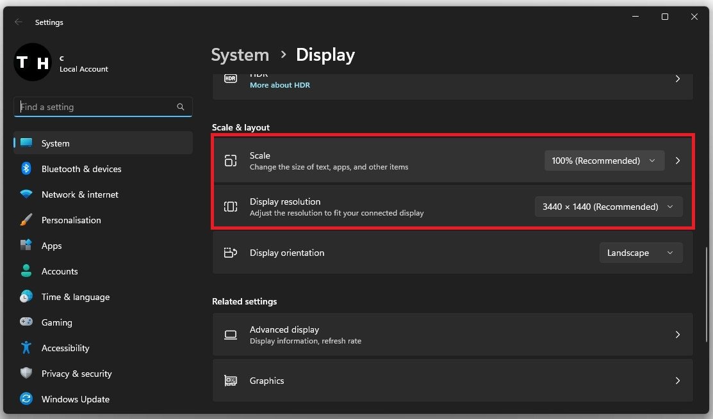
Task: Click the Find a setting search field
Action: 96,107
